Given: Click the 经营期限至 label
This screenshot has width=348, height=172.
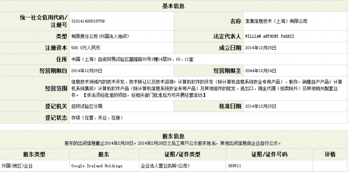Looking at the screenshot, I should click(x=227, y=71).
